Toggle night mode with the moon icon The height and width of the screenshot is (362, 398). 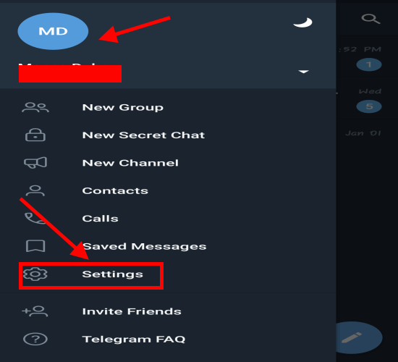pos(302,22)
